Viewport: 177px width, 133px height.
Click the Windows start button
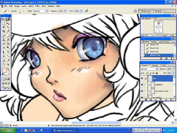[8, 131]
